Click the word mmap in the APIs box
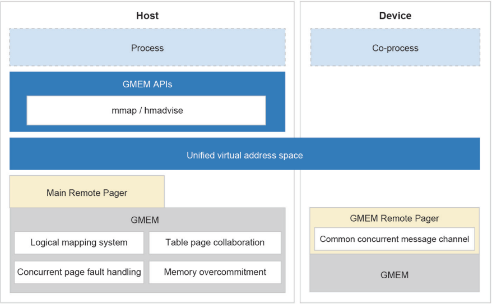The image size is (492, 304). (x=123, y=110)
